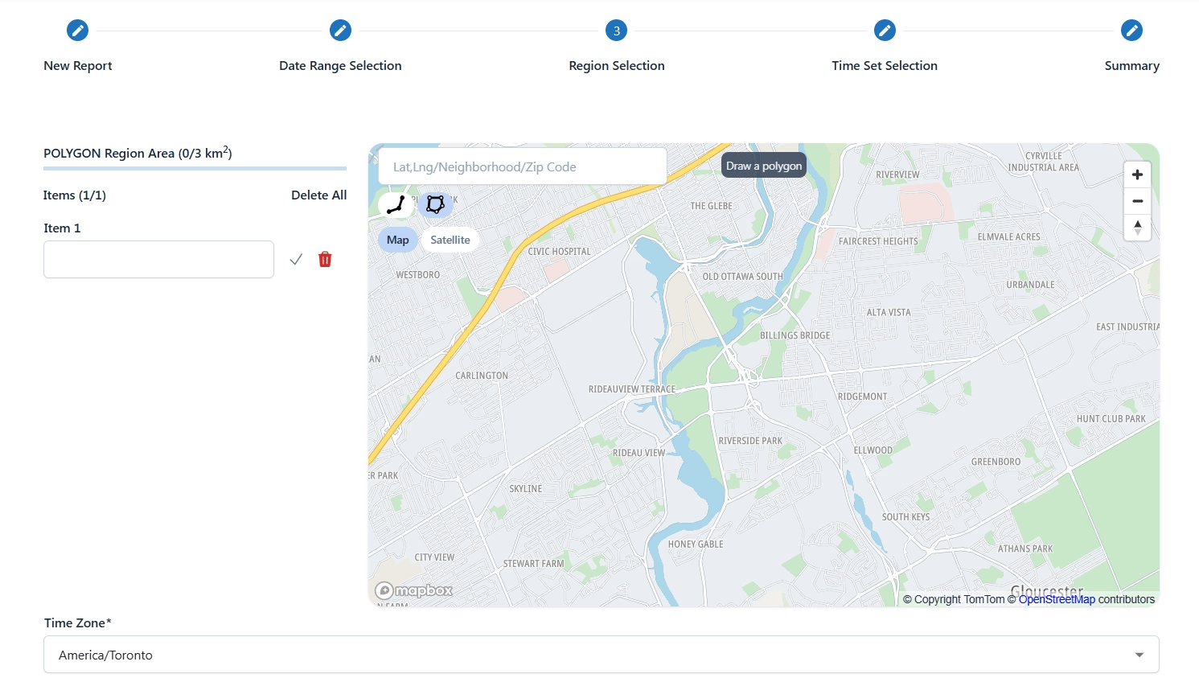Confirm Item 1 name with checkmark
This screenshot has height=678, width=1199.
[296, 259]
